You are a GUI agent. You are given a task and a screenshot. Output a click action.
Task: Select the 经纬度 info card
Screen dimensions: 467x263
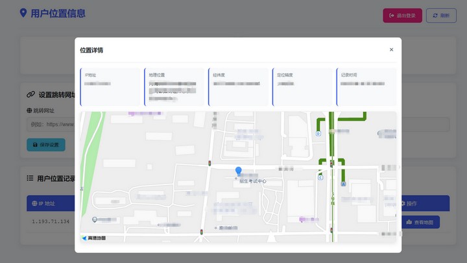(x=237, y=86)
